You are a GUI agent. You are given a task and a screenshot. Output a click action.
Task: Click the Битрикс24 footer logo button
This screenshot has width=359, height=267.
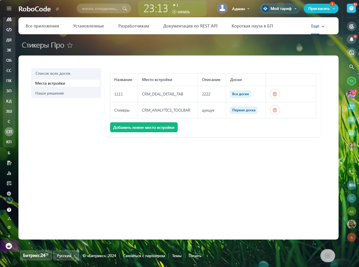coord(36,255)
